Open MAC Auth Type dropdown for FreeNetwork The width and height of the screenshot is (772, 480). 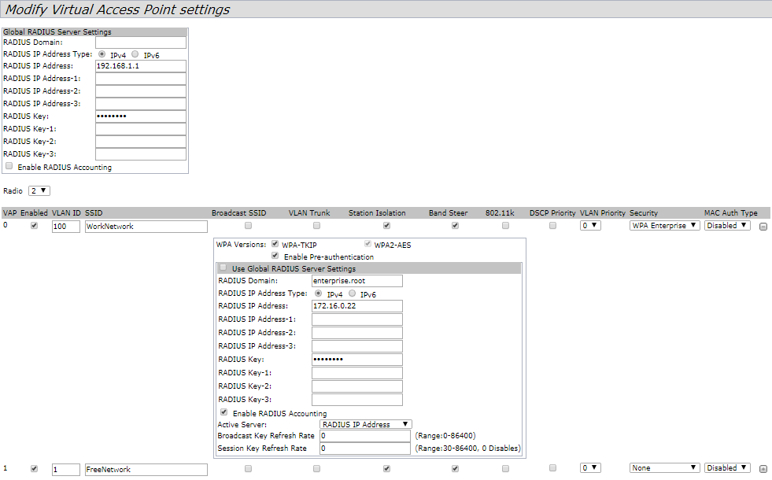[727, 467]
